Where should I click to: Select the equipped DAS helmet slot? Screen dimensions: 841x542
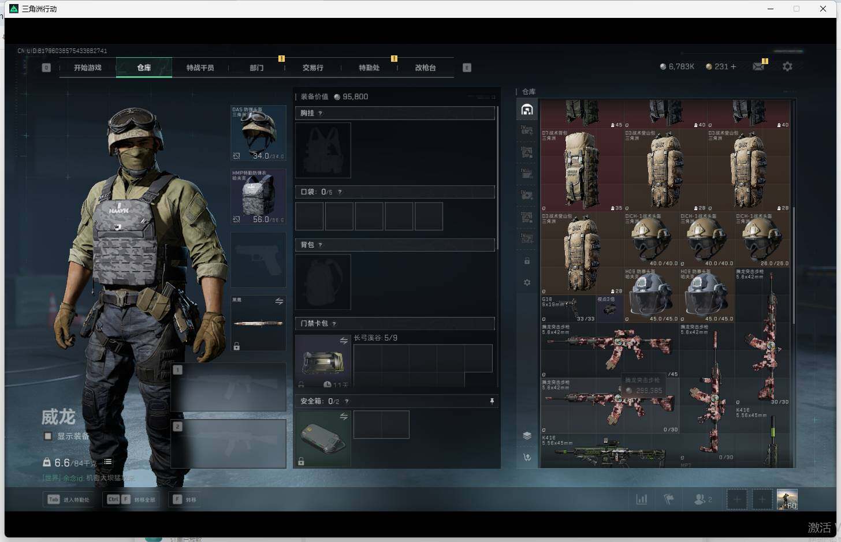[x=258, y=133]
